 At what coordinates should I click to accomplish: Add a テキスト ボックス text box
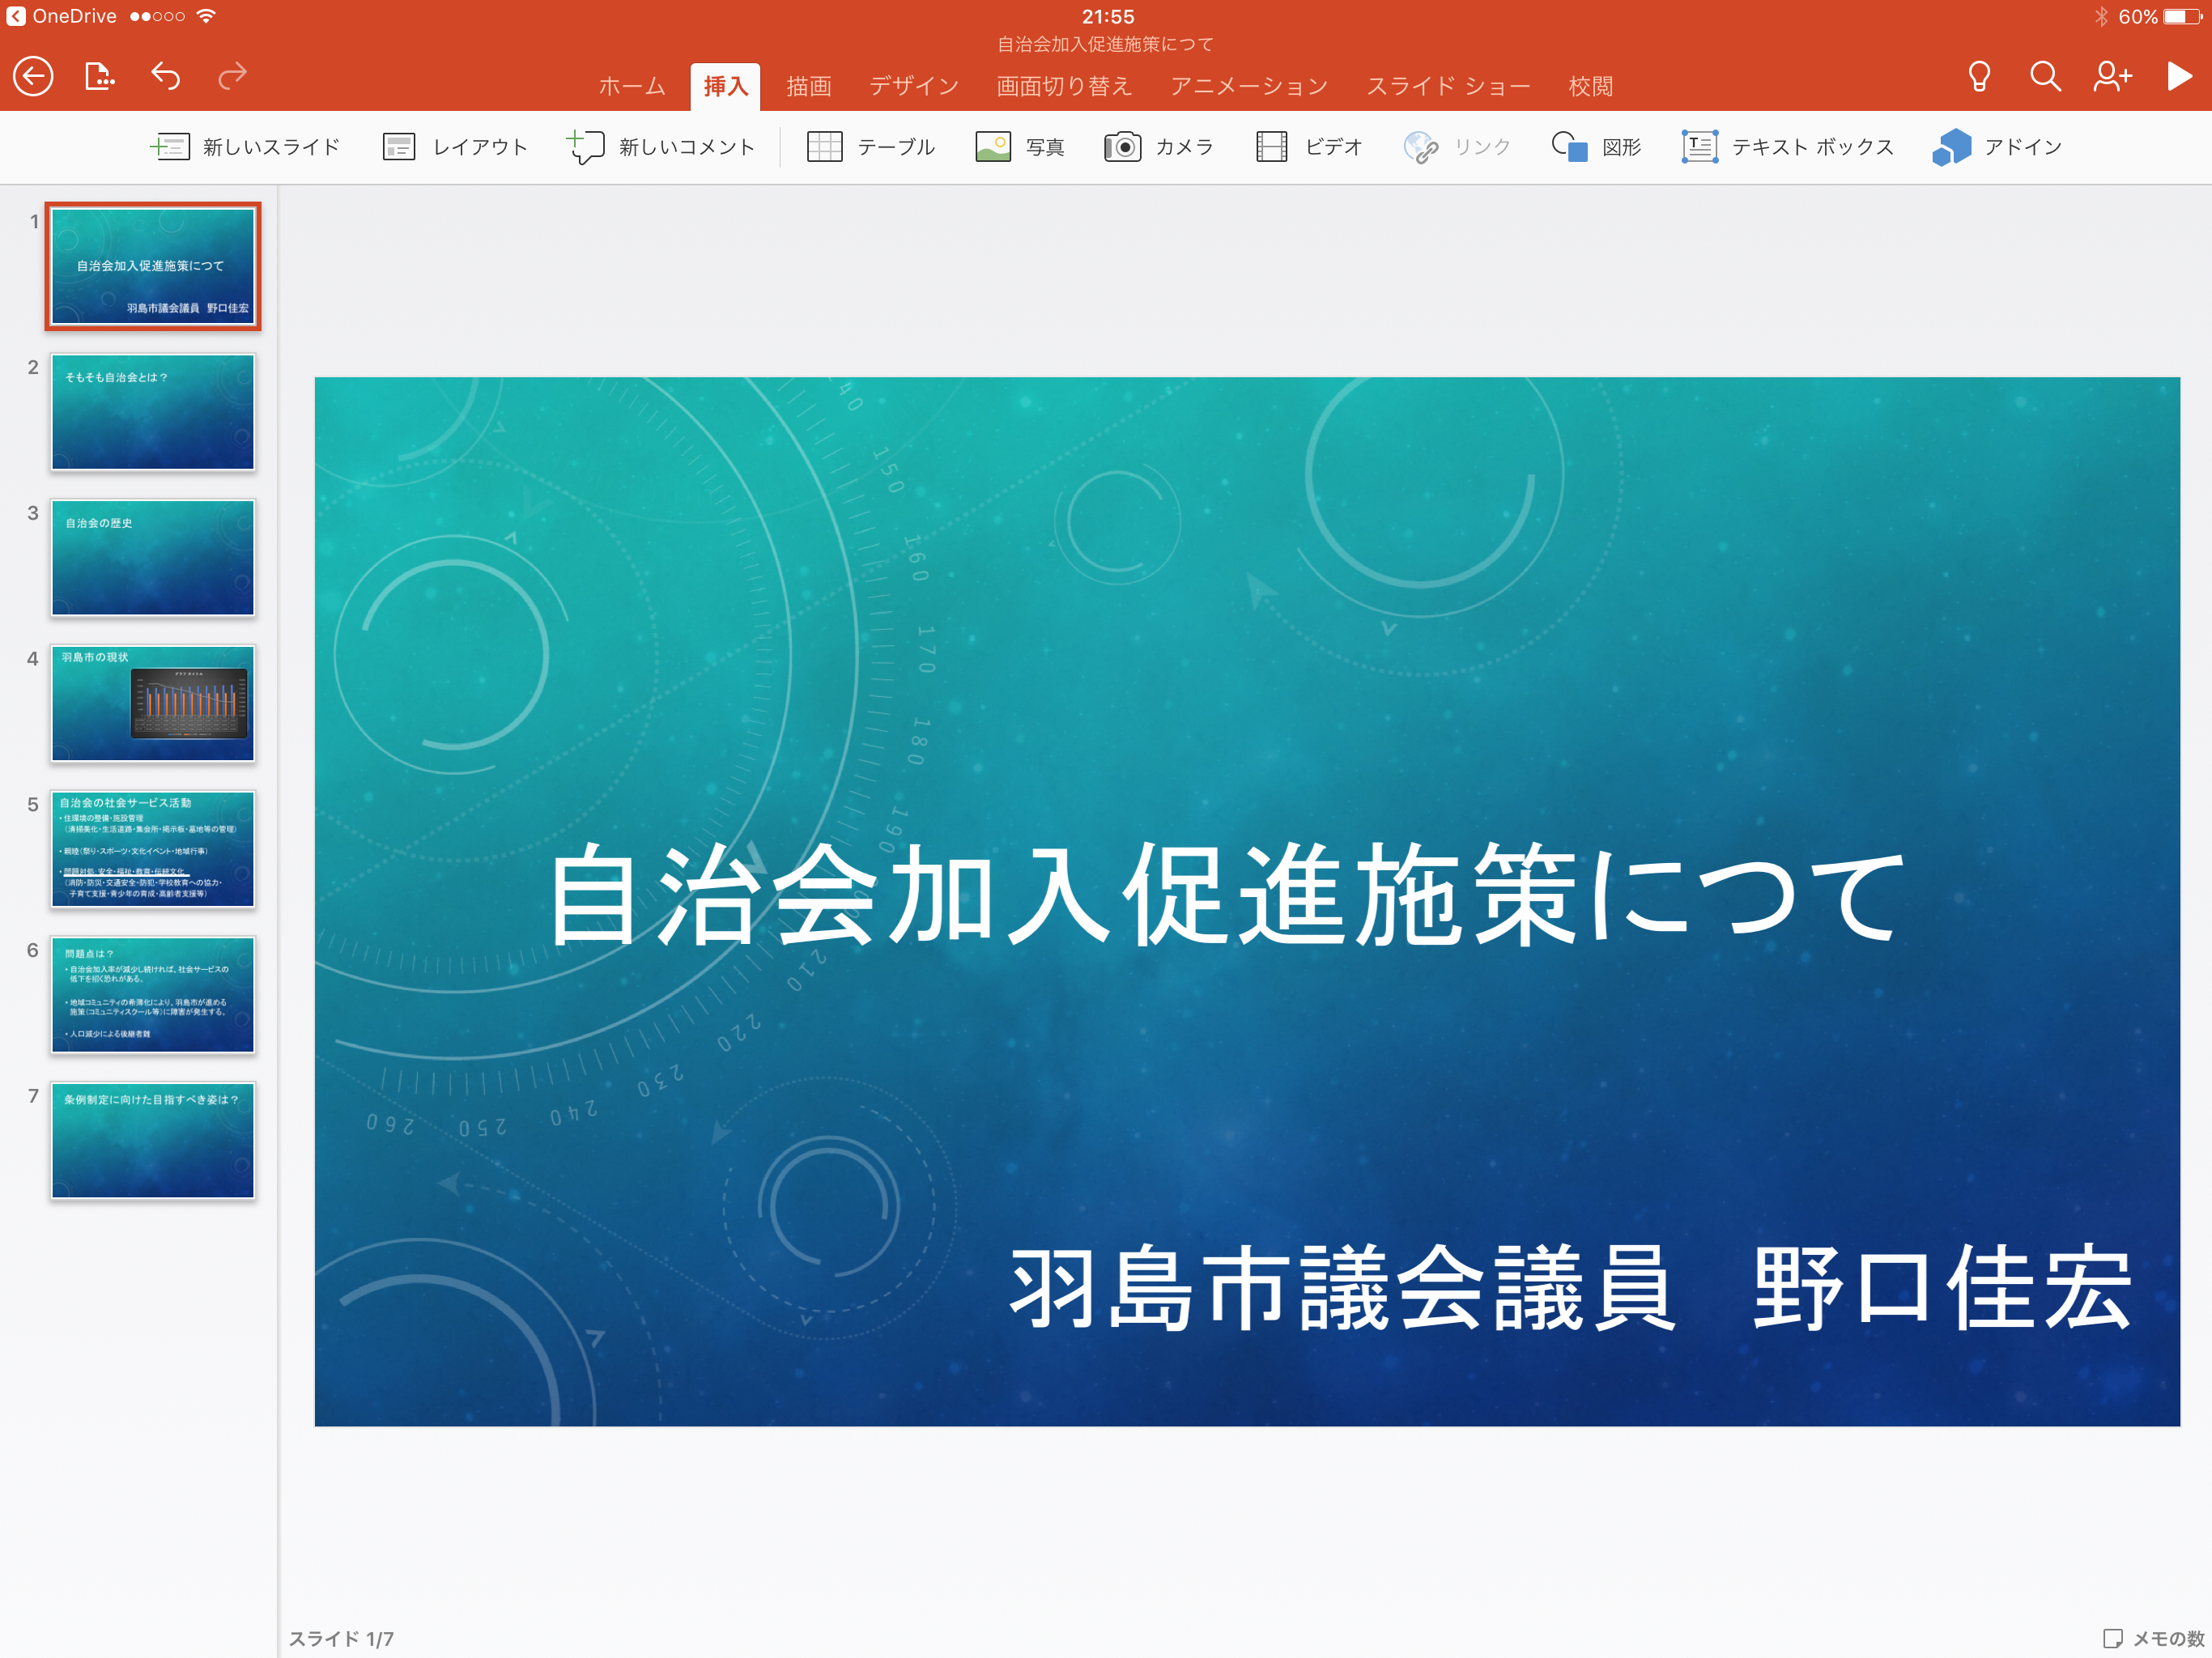point(1788,147)
